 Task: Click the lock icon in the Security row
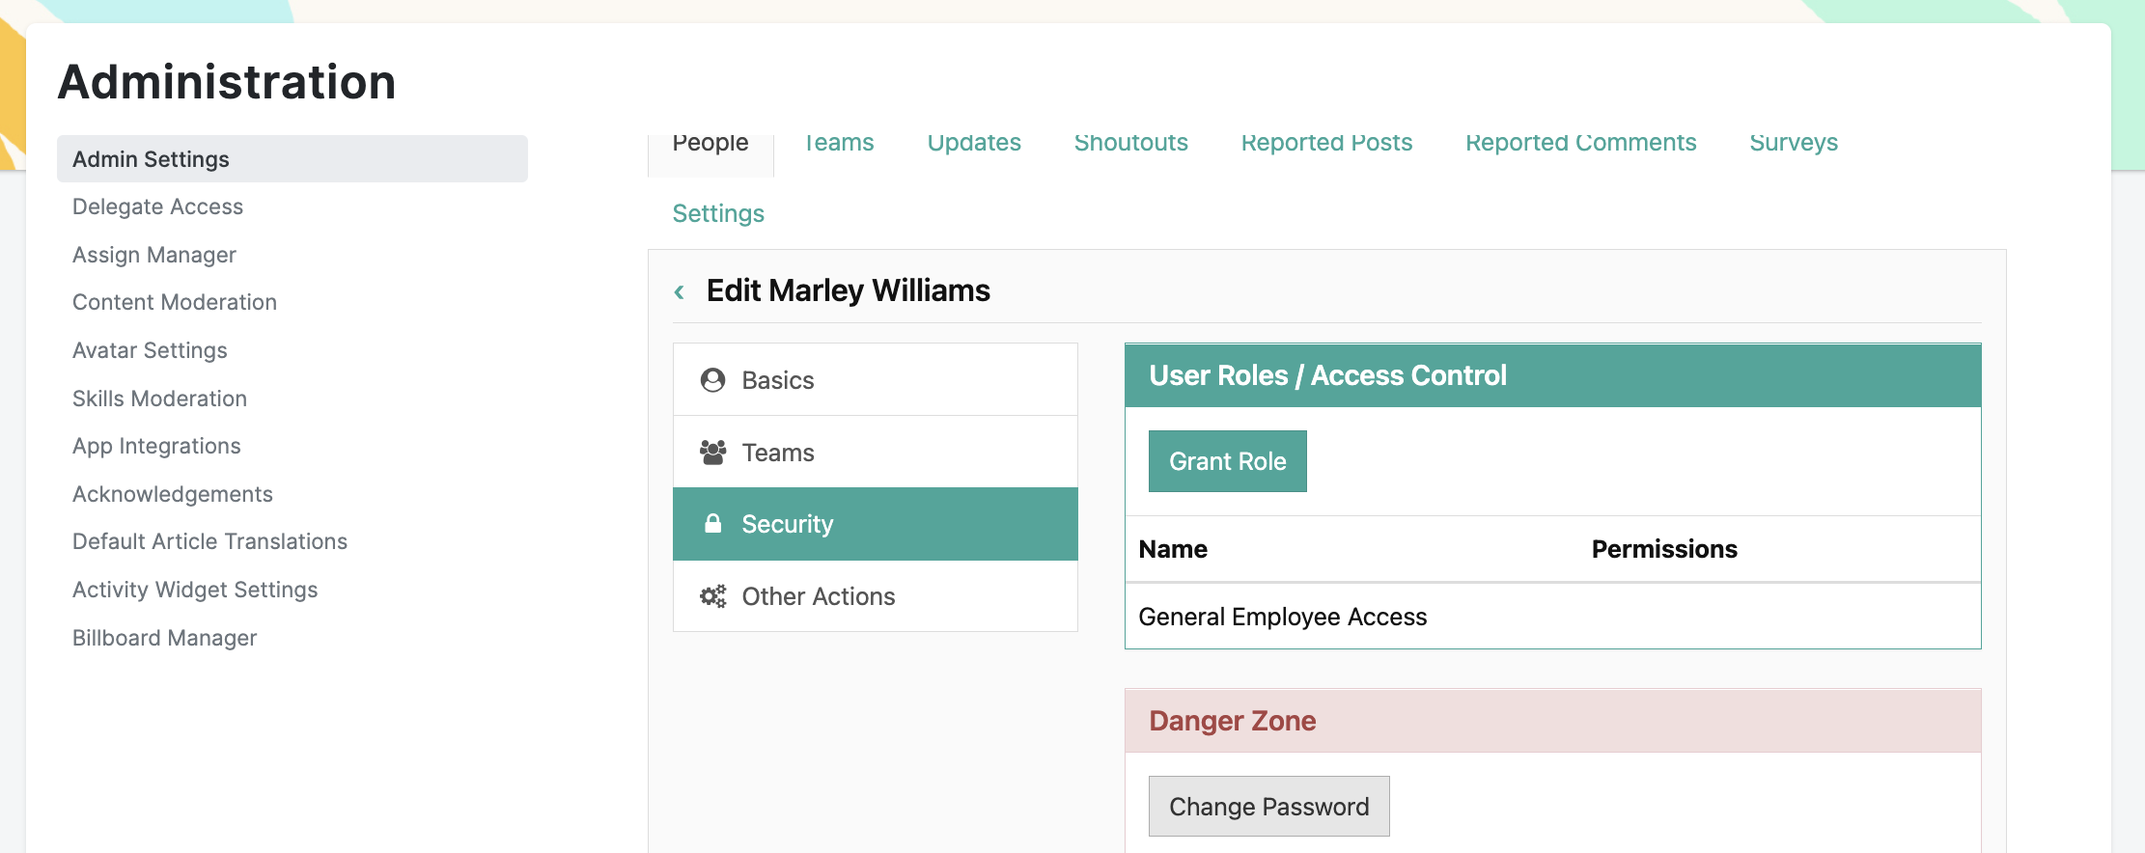coord(713,524)
